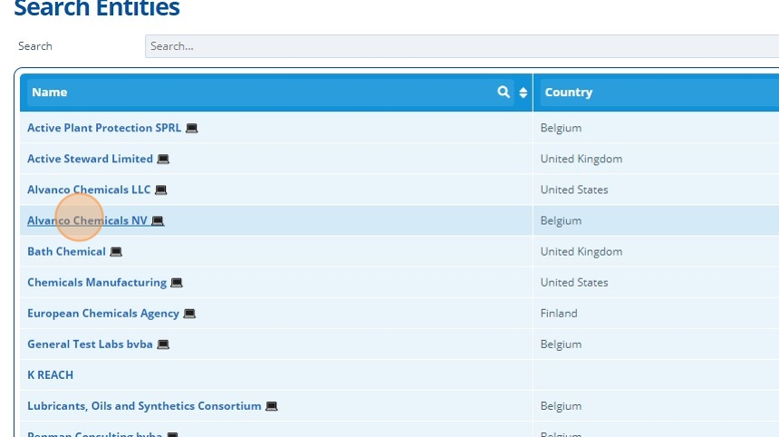Open the Active Plant Protection SPRL entity

click(x=104, y=128)
